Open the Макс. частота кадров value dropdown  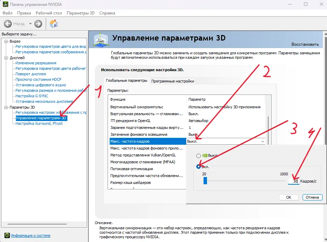coord(262,142)
